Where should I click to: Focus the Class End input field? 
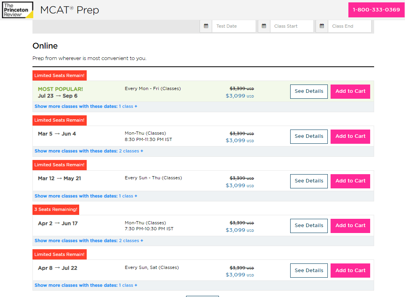pos(350,26)
